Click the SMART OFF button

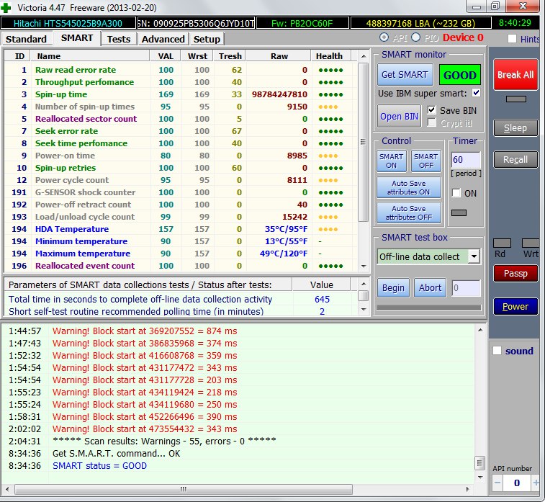click(425, 161)
